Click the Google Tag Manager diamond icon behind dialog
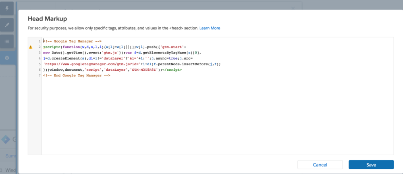Image resolution: width=403 pixels, height=174 pixels. [x=6, y=139]
